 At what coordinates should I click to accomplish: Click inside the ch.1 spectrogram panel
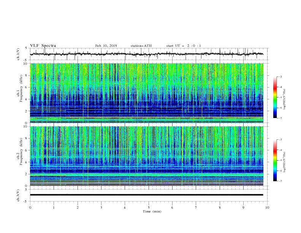tap(147, 93)
